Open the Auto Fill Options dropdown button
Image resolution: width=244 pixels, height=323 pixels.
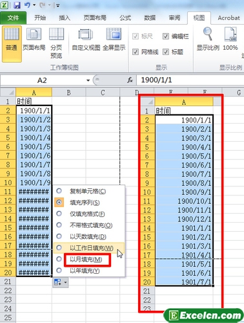(x=61, y=282)
